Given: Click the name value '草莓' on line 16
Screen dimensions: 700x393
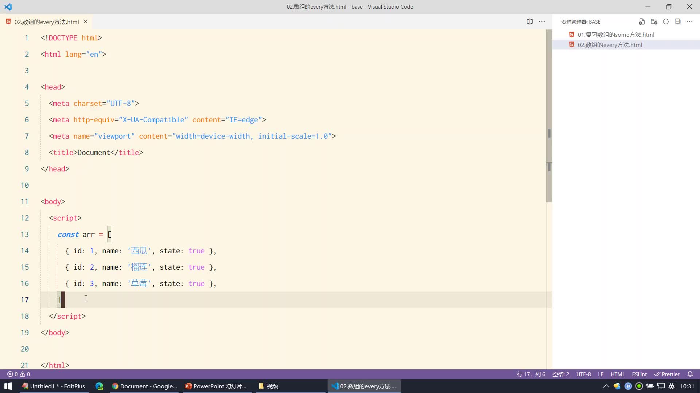Looking at the screenshot, I should pyautogui.click(x=139, y=283).
